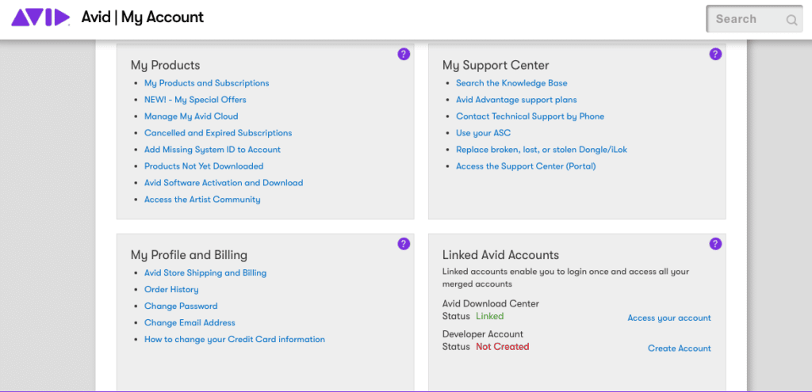Open Cancelled and Expired Subscriptions link
812x392 pixels.
coord(218,133)
